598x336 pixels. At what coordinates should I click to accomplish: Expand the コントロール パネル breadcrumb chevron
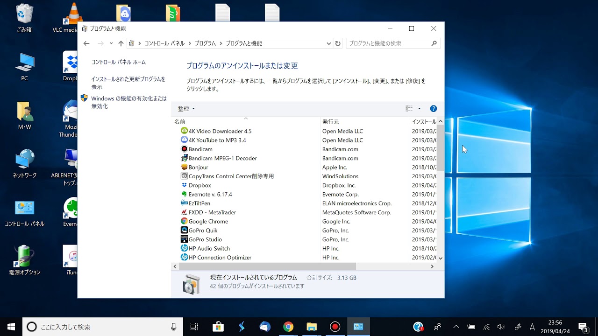[190, 43]
